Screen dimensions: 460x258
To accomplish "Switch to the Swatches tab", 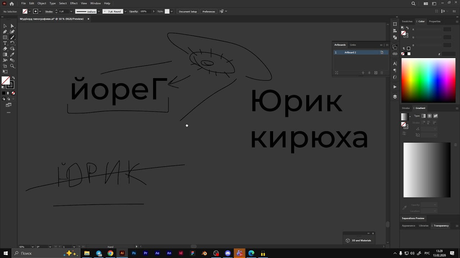I will click(407, 21).
